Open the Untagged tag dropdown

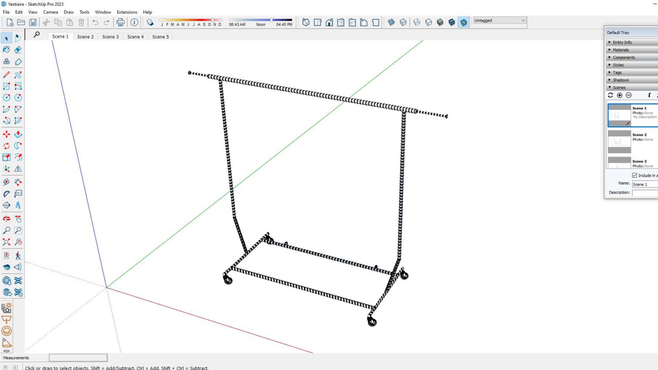coord(500,20)
